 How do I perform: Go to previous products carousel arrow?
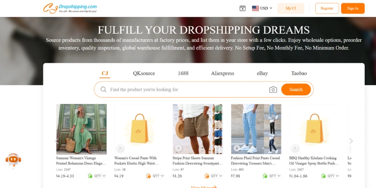click(57, 141)
